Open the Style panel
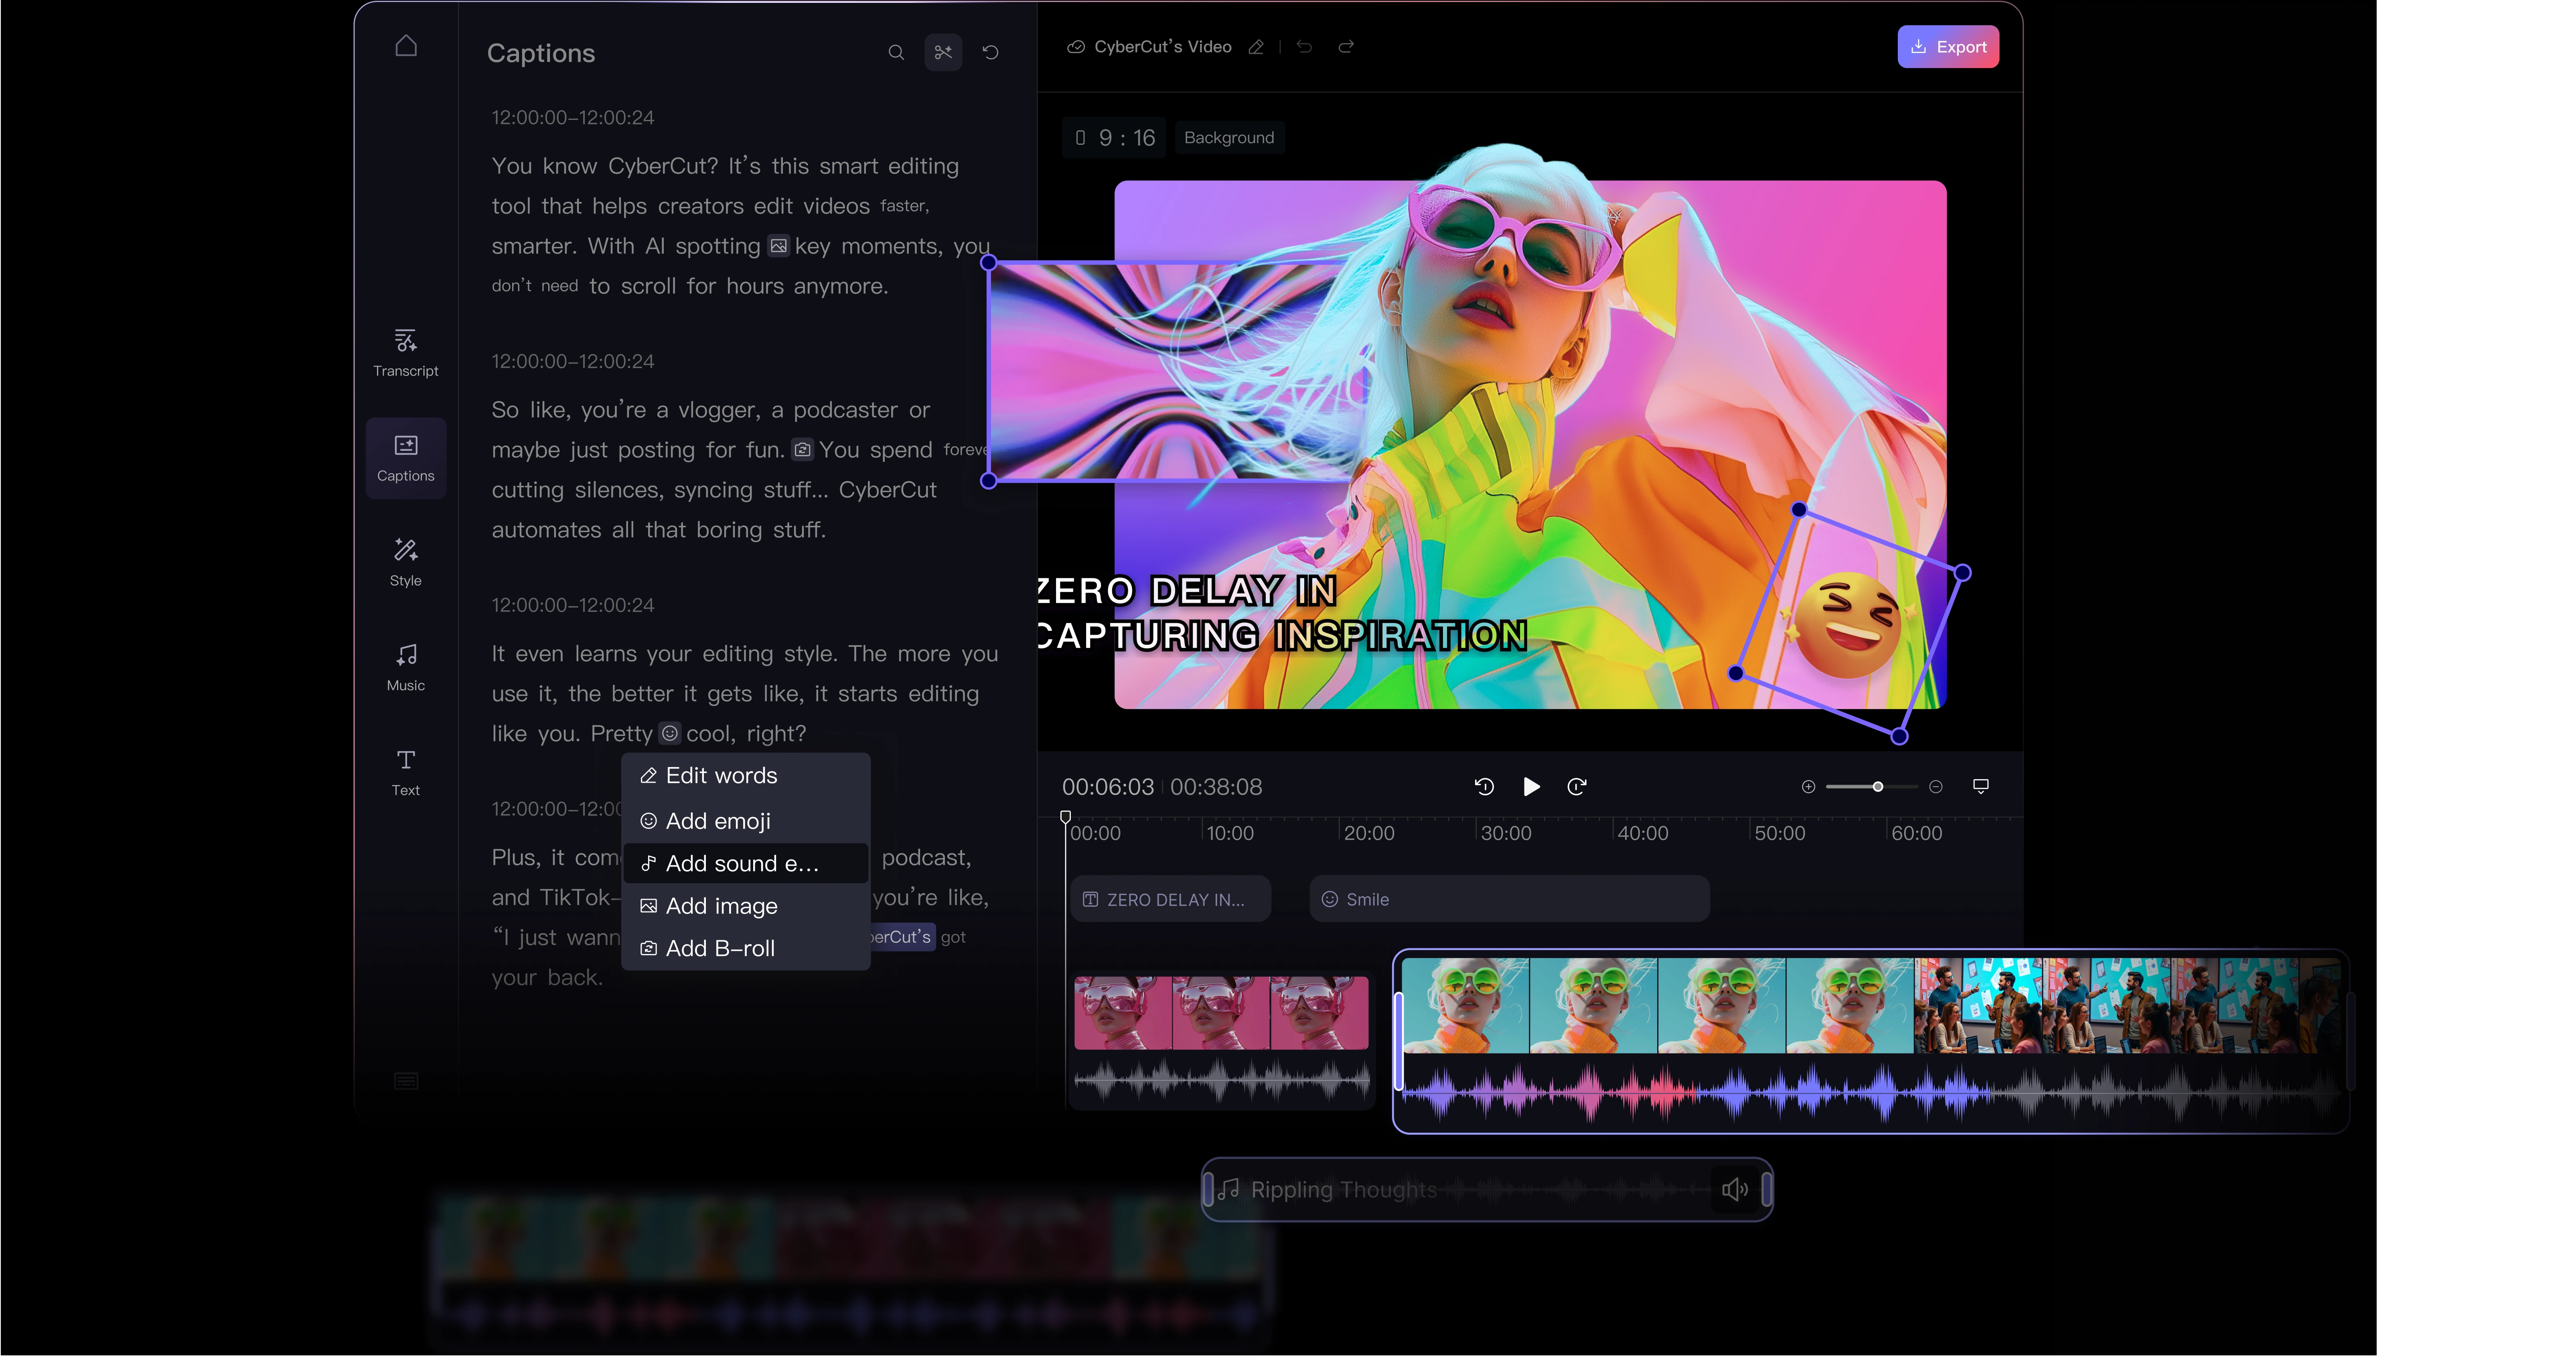The height and width of the screenshot is (1363, 2576). [x=405, y=562]
